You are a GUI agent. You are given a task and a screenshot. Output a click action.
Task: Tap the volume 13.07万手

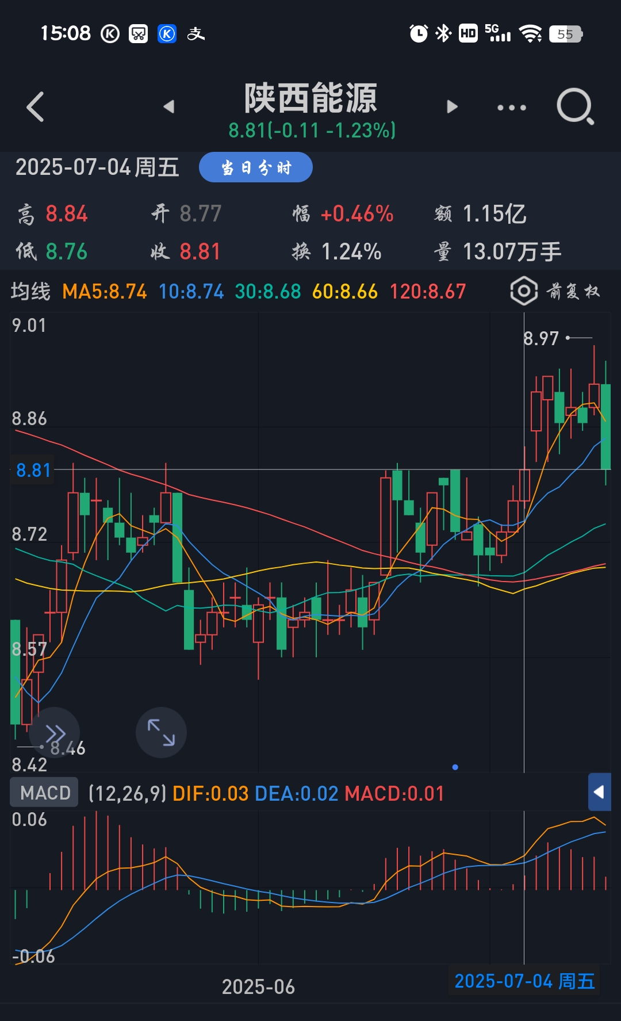(x=512, y=252)
